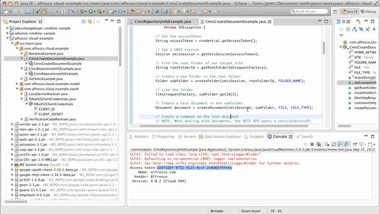
Task: Click Remove Launch X icon in Console
Action: tap(312, 144)
